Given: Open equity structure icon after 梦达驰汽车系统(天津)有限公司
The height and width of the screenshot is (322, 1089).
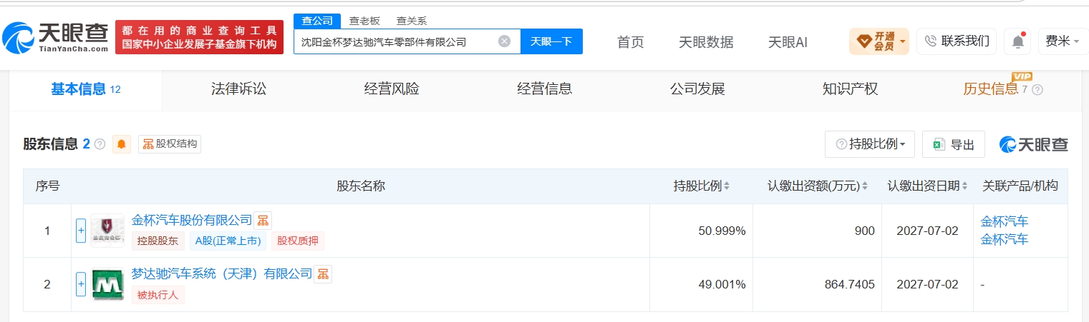Looking at the screenshot, I should (x=323, y=274).
